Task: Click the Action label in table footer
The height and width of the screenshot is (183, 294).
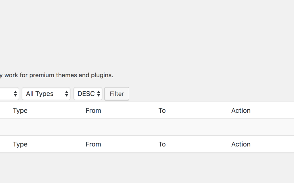Action: coord(241,144)
